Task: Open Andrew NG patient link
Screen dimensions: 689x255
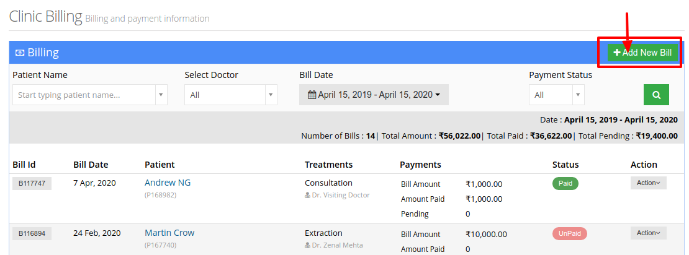Action: click(x=168, y=183)
